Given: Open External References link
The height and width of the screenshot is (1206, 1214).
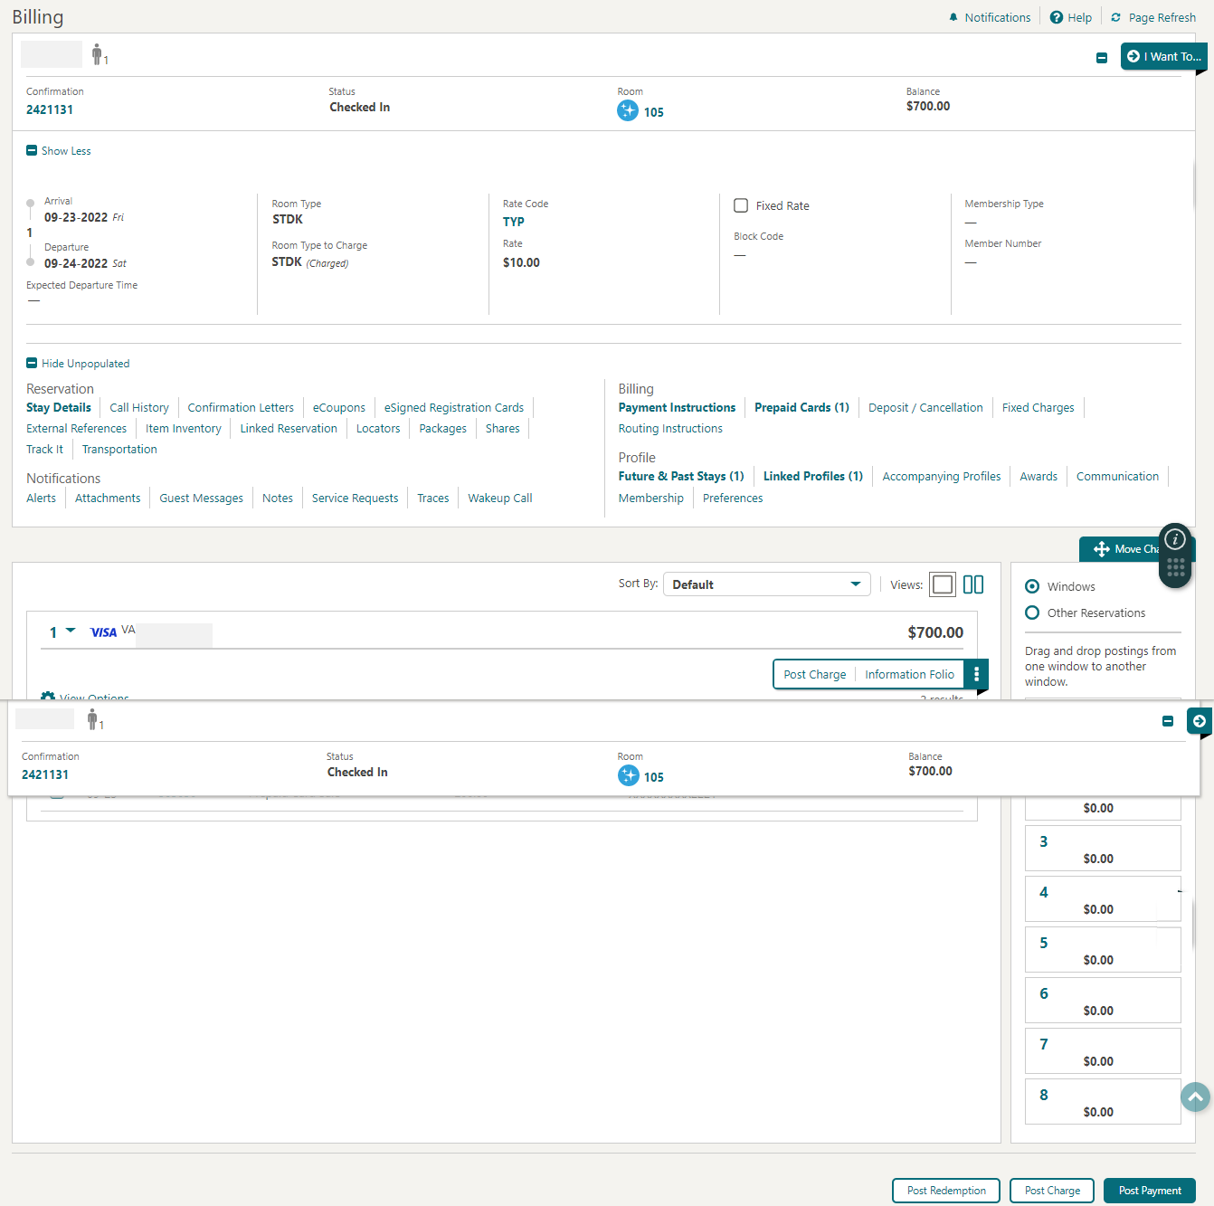Looking at the screenshot, I should coord(77,429).
